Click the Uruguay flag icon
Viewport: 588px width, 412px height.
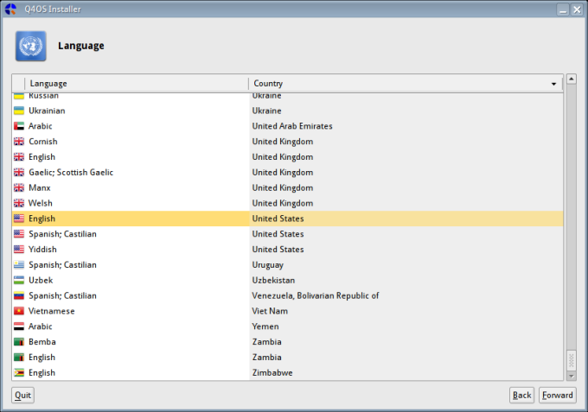click(x=19, y=265)
